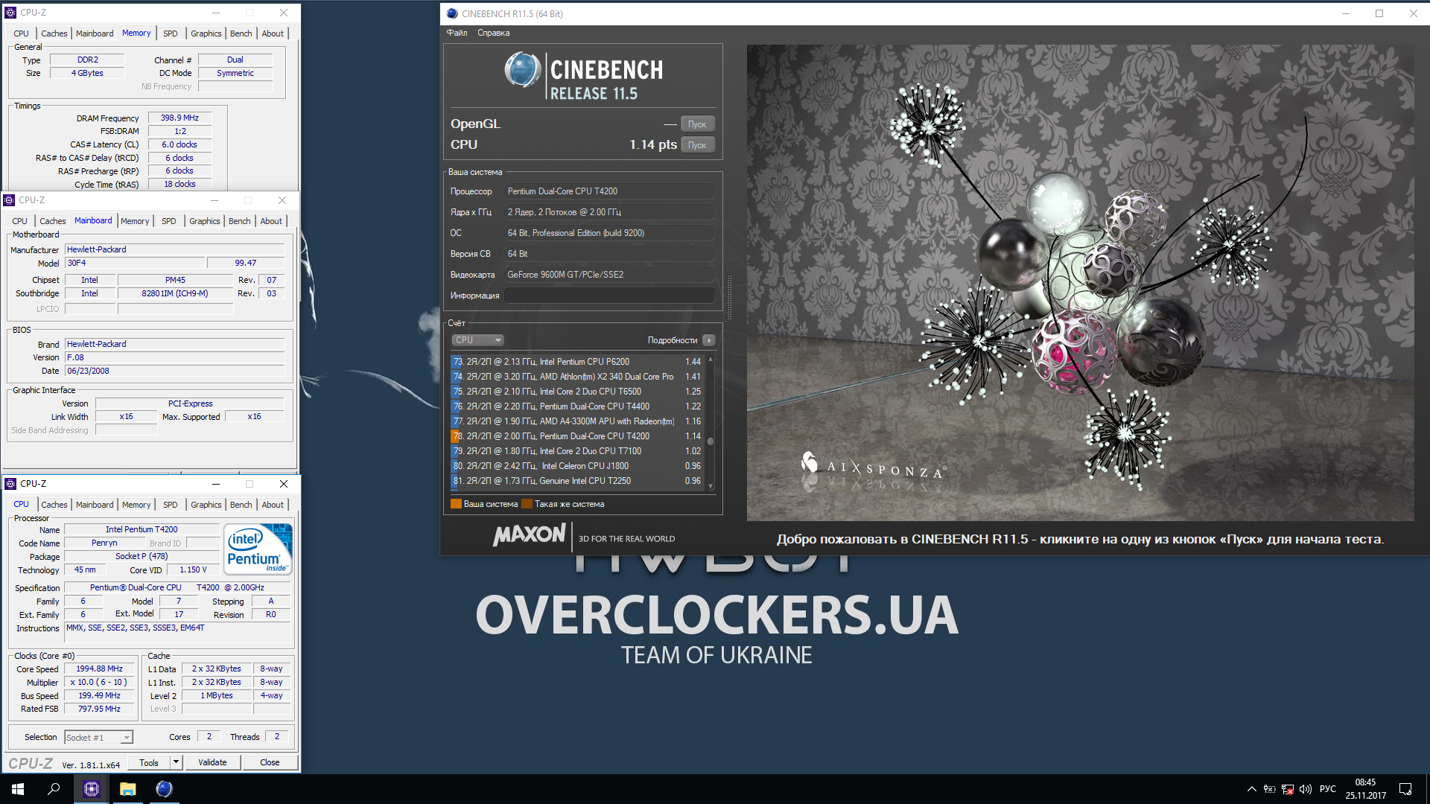This screenshot has width=1430, height=804.
Task: Open Graphics tab in Mainboard CPU-Z window
Action: (205, 221)
